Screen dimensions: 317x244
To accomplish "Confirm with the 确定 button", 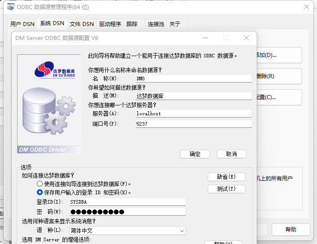I will [x=195, y=154].
